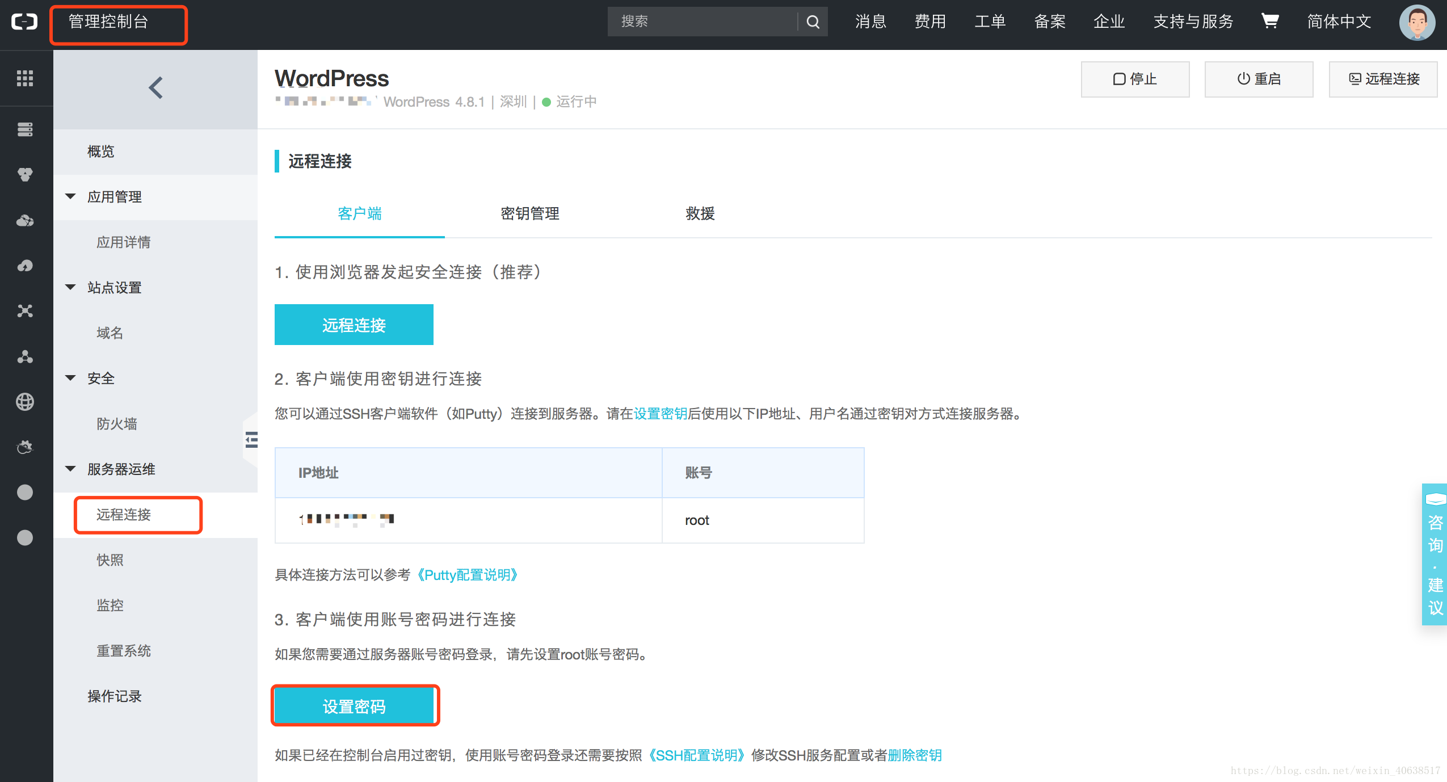Viewport: 1447px width, 782px height.
Task: Open the four-node cross network icon
Action: pyautogui.click(x=25, y=311)
